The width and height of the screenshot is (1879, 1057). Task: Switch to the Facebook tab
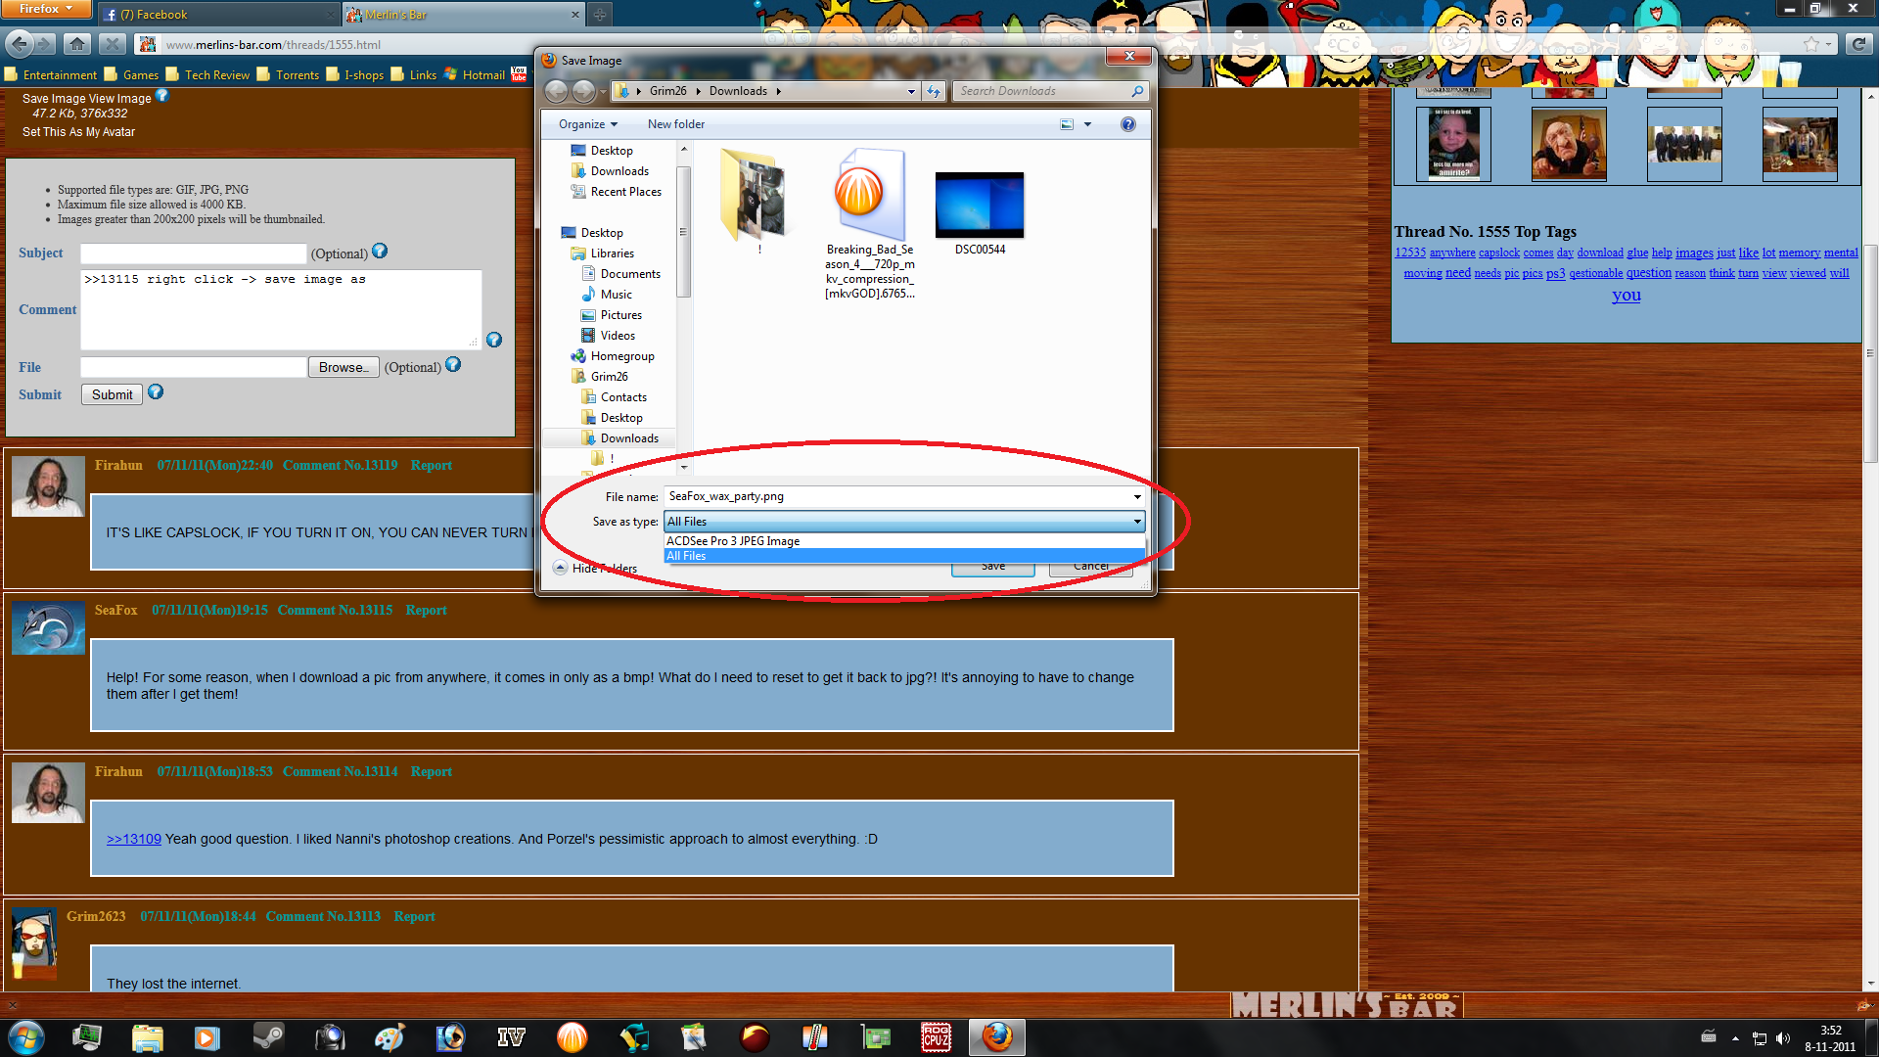click(x=217, y=15)
